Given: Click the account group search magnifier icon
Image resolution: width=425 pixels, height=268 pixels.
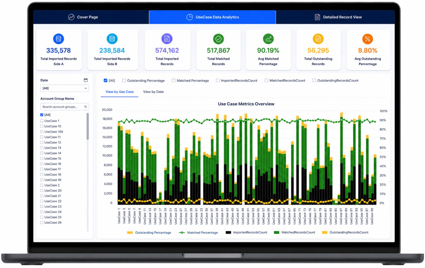Looking at the screenshot, I should point(86,107).
